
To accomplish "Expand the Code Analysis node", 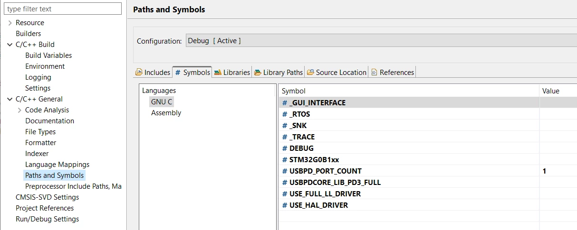I will click(19, 110).
